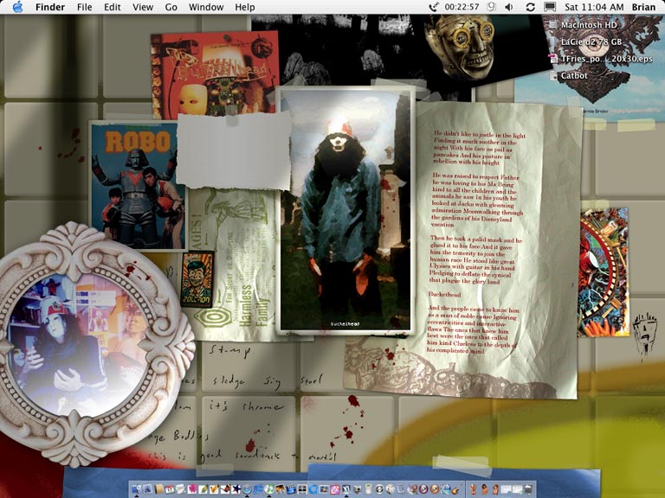Image resolution: width=665 pixels, height=498 pixels.
Task: Open Finder from the Dock
Action: click(137, 489)
